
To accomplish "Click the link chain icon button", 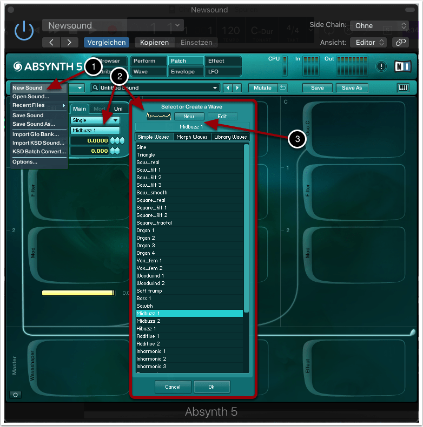I will [x=400, y=42].
